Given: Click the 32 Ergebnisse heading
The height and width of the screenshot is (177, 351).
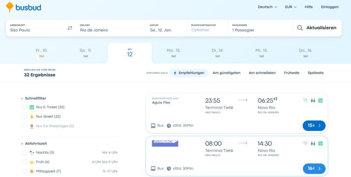Looking at the screenshot, I should 40,75.
